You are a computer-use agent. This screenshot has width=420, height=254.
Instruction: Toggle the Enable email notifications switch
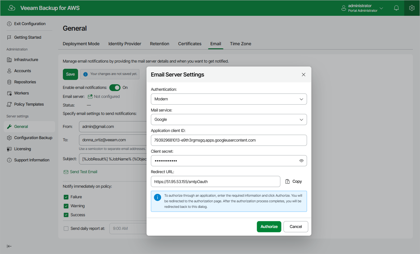[115, 88]
